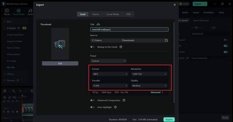Switch to the DVD export tab
Screen dimensions: 233x122
pos(128,14)
